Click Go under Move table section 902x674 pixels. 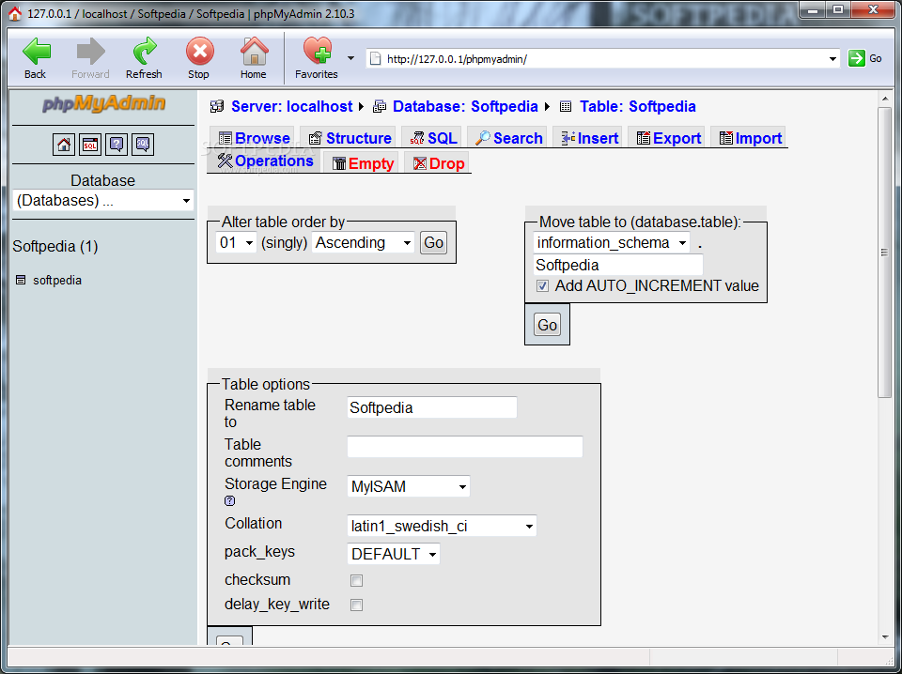(x=547, y=325)
